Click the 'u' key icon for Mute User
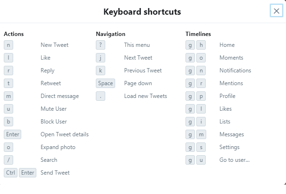Screen dimensions: 286x194 8,109
